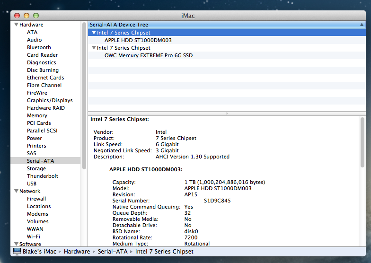
Task: Show Graphics/Displays information
Action: click(50, 100)
